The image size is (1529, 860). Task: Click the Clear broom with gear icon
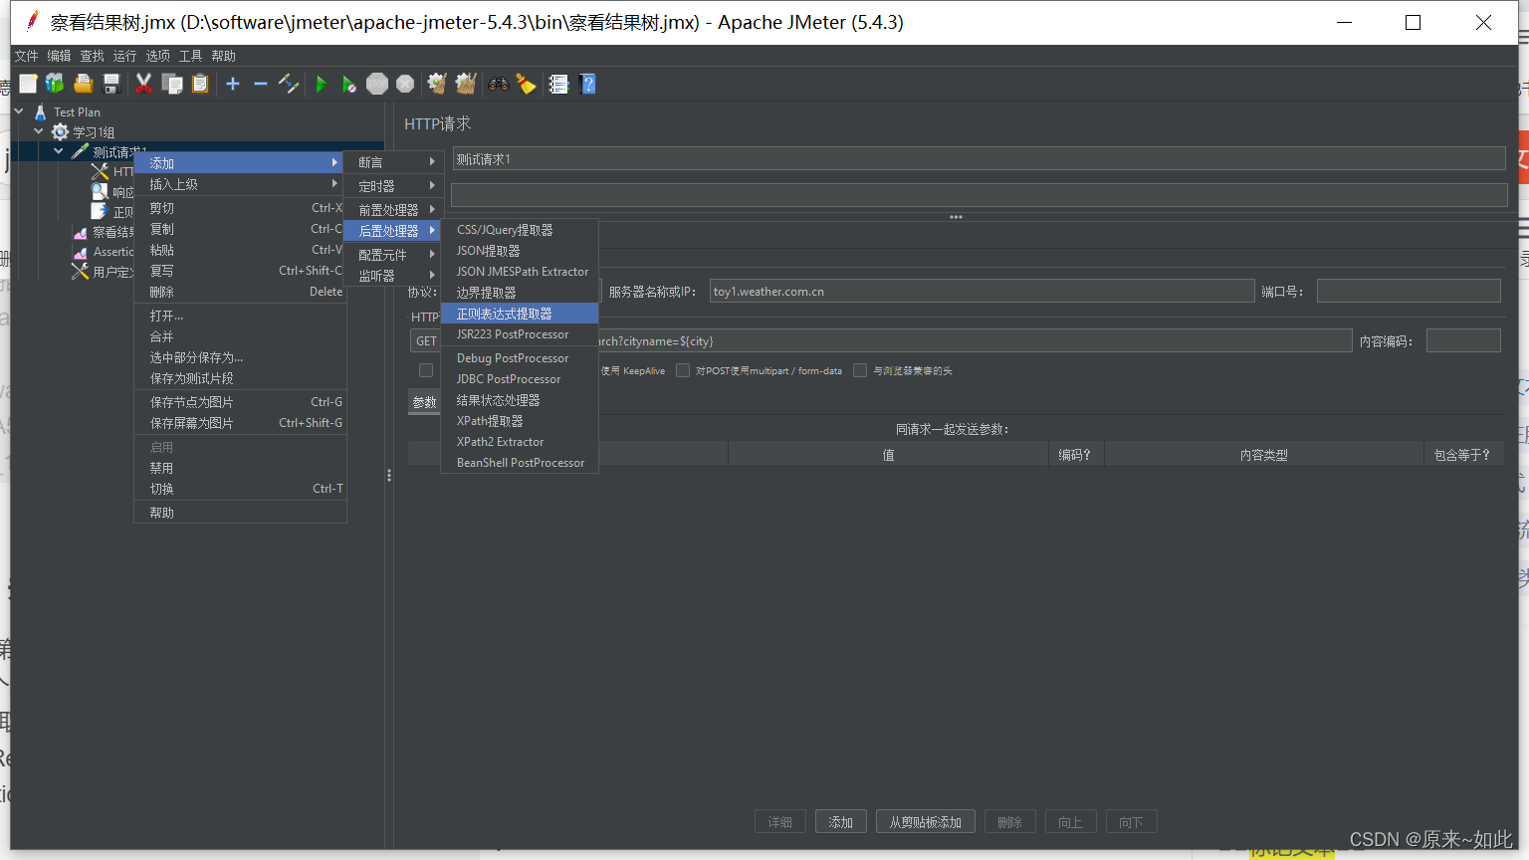coord(437,85)
